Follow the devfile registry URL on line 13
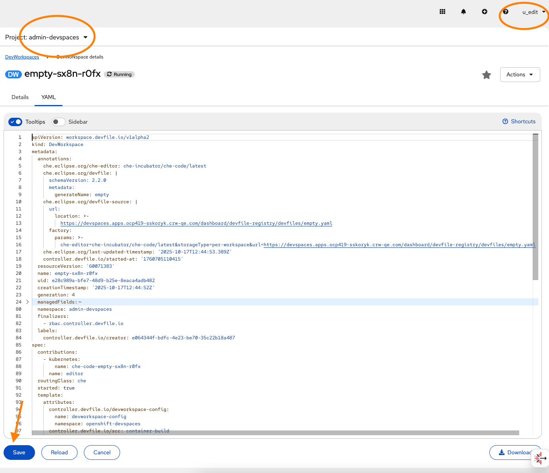 coord(196,223)
